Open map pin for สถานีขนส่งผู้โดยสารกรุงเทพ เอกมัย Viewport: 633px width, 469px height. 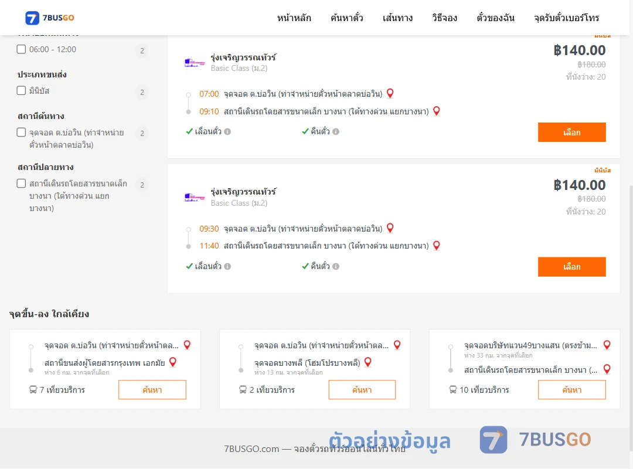click(x=173, y=362)
